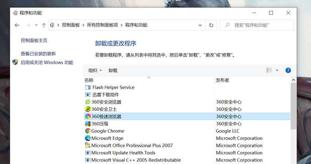Viewport: 311px width, 164px height.
Task: Click the 迅雷下载组件 icon
Action: (88, 95)
